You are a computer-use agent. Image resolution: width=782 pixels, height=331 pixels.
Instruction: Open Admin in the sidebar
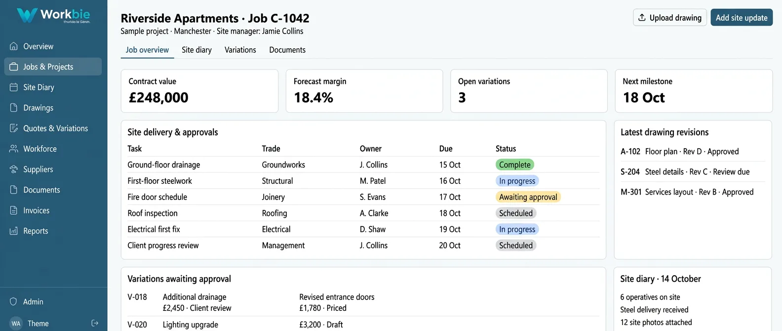point(53,301)
